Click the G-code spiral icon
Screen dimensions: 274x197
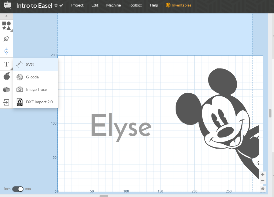(x=20, y=77)
